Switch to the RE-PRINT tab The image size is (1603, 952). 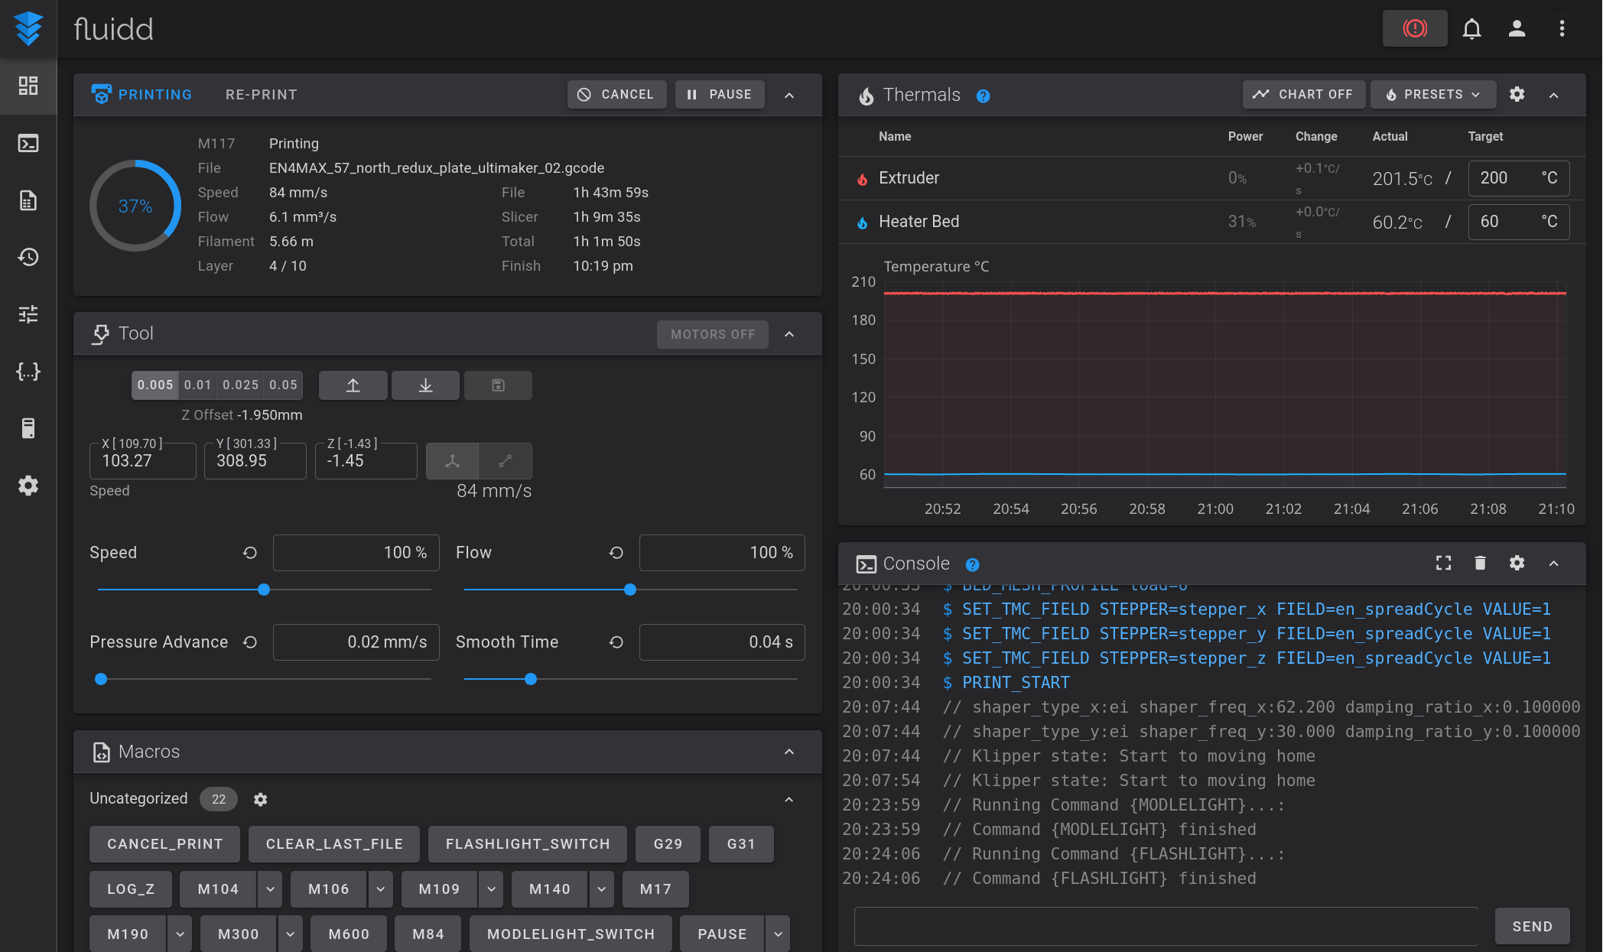click(x=260, y=94)
